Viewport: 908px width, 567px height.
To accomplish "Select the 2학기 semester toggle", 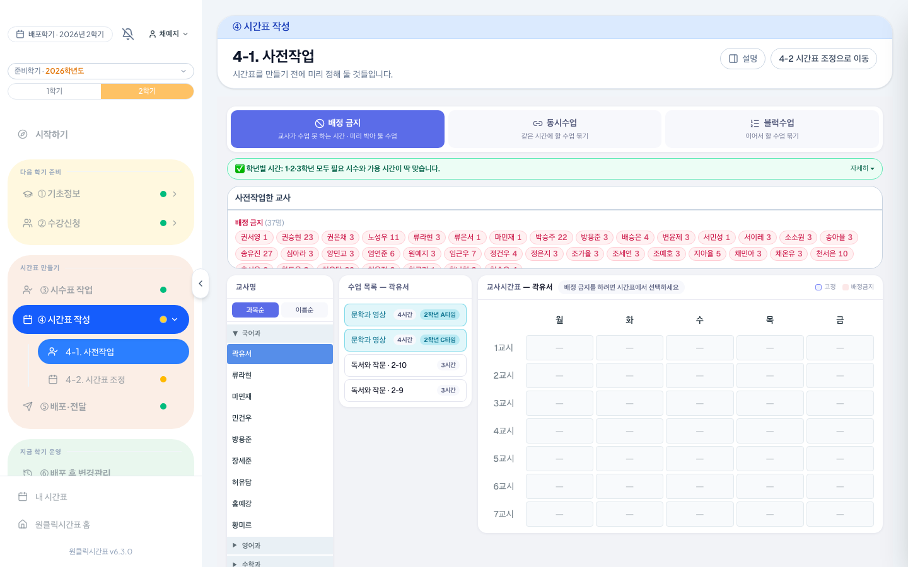I will point(147,91).
